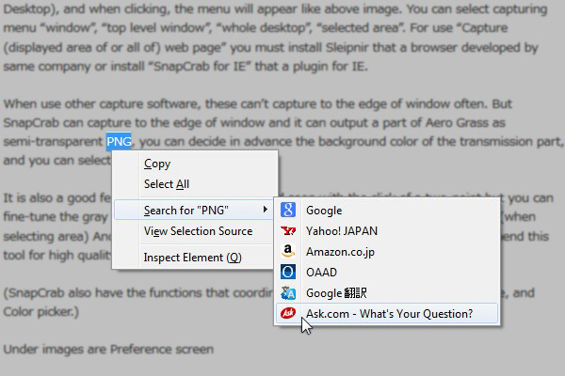Screen dimensions: 565x376
Task: Click the Google Translate icon
Action: click(x=288, y=293)
